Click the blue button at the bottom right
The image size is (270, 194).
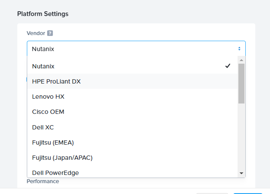[x=247, y=193]
